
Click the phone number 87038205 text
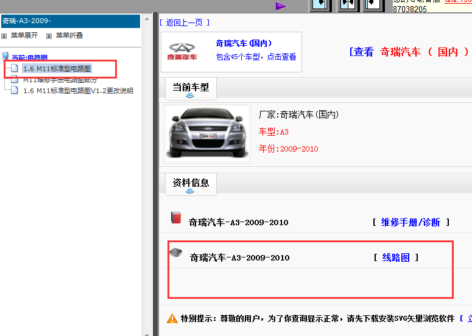pyautogui.click(x=410, y=9)
